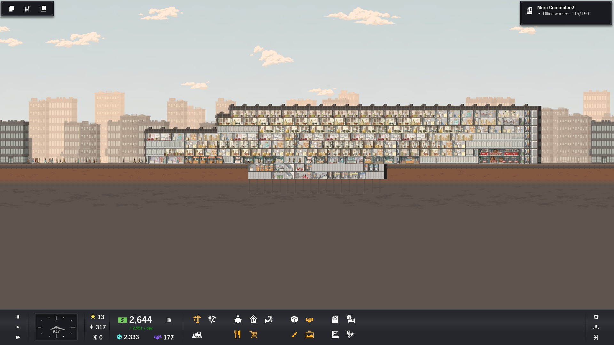Image resolution: width=614 pixels, height=345 pixels.
Task: Open the settings gear icon
Action: 596,317
